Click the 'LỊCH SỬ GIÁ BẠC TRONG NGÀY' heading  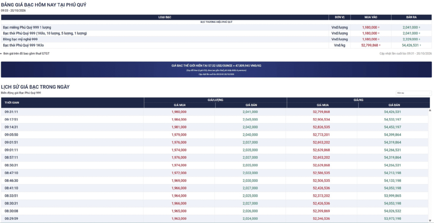coord(35,87)
